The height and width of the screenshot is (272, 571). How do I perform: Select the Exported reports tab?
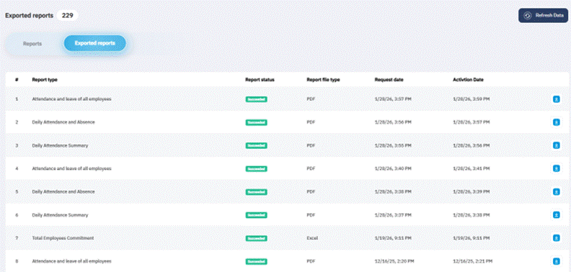[x=95, y=43]
